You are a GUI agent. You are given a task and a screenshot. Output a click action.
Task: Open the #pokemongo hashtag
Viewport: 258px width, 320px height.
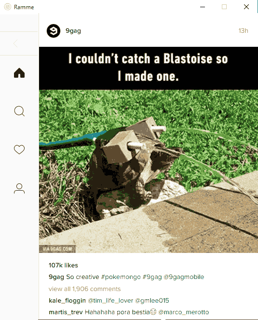click(121, 277)
